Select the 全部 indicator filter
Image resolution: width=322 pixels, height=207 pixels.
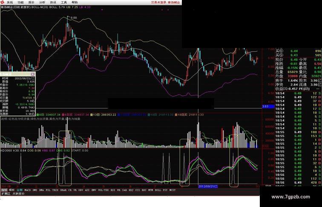20,190
